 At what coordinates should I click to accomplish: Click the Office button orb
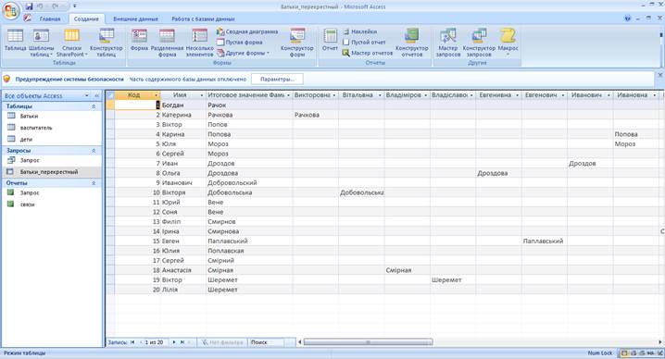tap(10, 11)
